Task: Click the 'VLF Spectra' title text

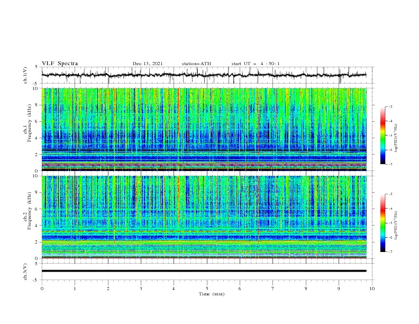Action: tap(60, 64)
